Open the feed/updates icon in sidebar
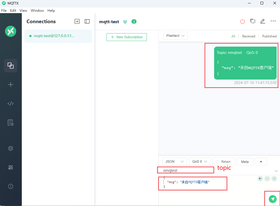The image size is (280, 206). pyautogui.click(x=11, y=167)
